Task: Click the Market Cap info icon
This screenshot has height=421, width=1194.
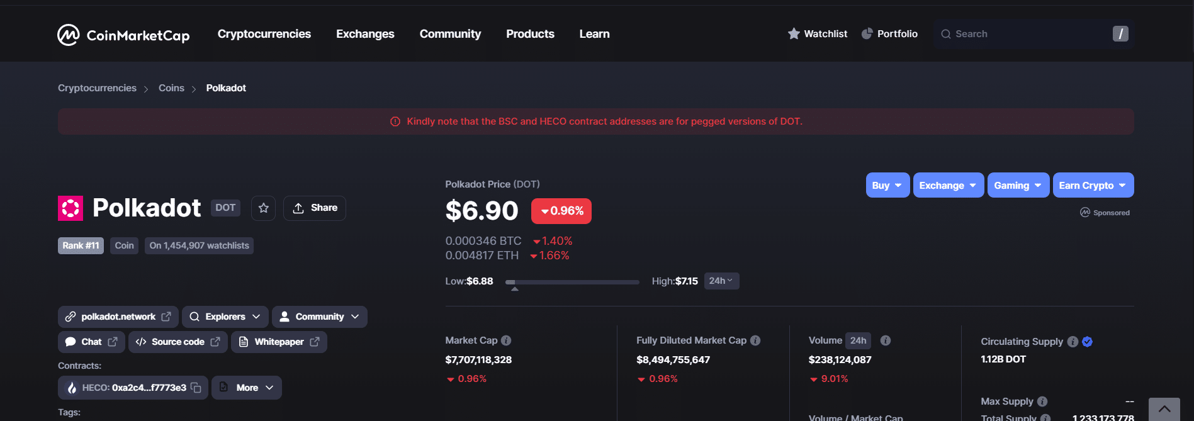Action: coord(506,340)
